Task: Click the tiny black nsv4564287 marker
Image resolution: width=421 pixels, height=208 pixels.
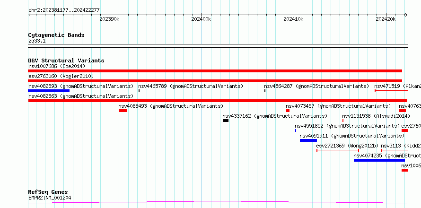Action: tap(265, 91)
